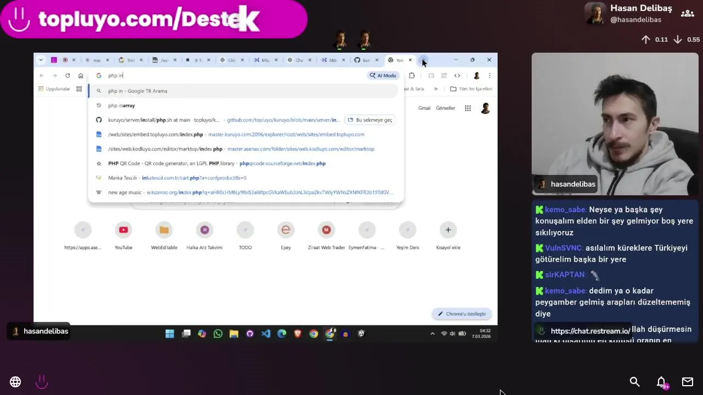Open Windows Start button in taskbar

pos(170,334)
